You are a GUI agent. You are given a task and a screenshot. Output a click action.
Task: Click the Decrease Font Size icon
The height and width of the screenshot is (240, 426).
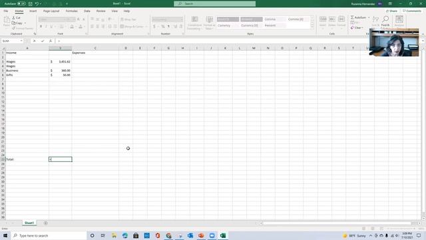click(x=84, y=19)
